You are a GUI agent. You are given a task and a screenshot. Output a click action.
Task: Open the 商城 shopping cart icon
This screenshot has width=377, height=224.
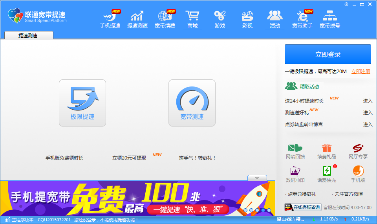[x=192, y=19]
